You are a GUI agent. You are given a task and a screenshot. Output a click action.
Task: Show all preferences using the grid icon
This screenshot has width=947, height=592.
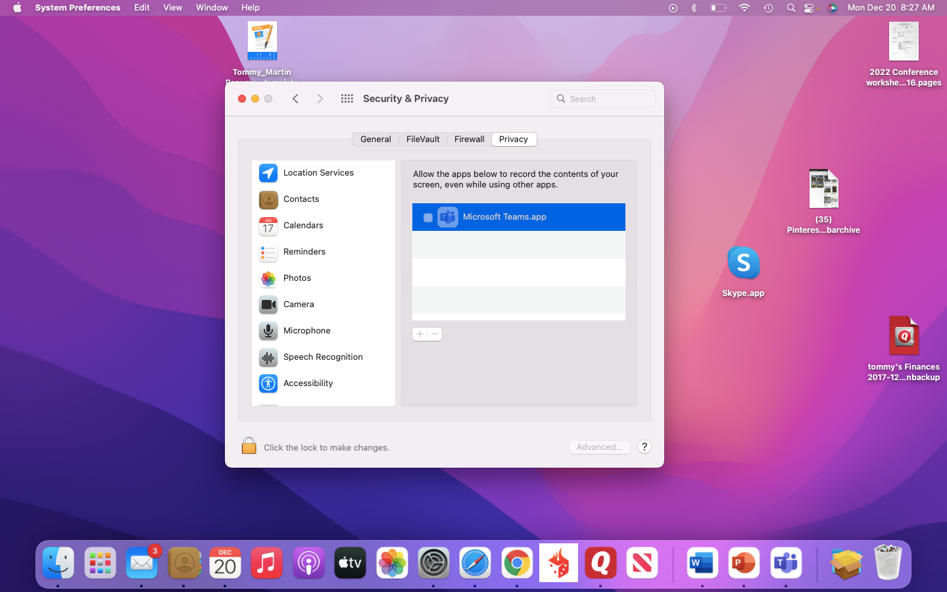point(347,99)
